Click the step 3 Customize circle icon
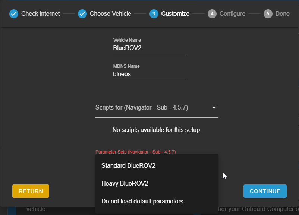The image size is (299, 215). click(x=154, y=14)
